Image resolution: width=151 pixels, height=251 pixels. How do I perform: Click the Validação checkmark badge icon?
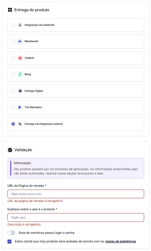10,150
